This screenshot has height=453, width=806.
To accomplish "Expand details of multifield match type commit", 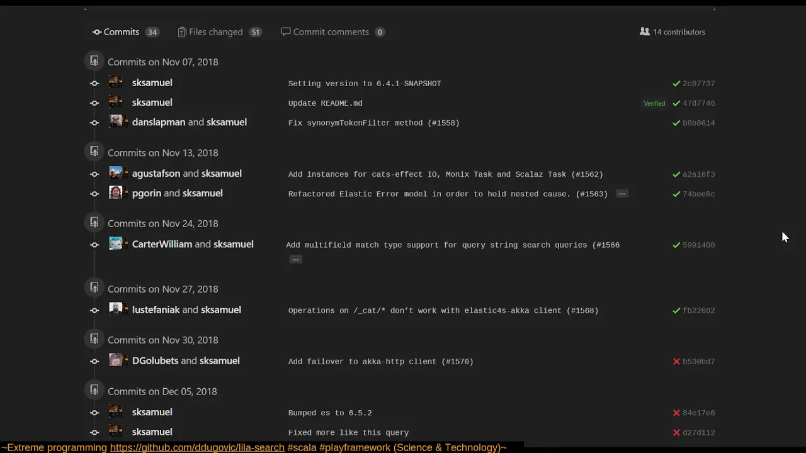I will tap(295, 259).
